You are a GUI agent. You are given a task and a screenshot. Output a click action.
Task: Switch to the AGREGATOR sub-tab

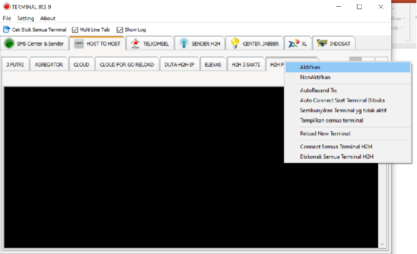coord(48,64)
